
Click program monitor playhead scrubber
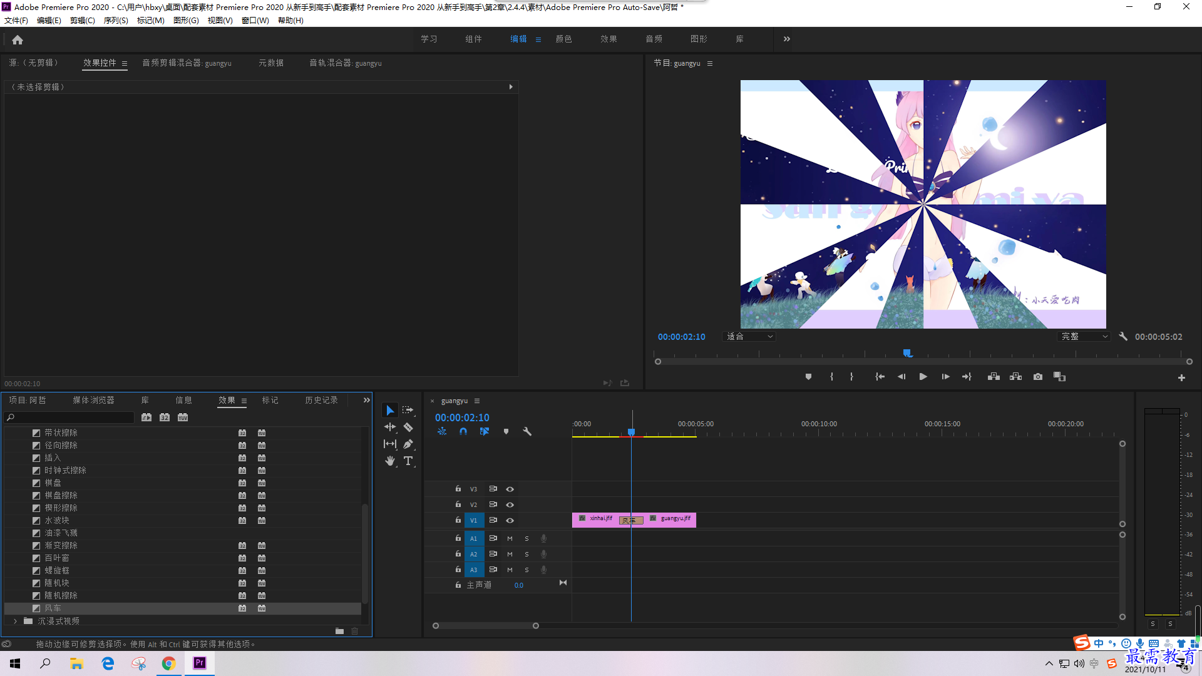click(907, 354)
